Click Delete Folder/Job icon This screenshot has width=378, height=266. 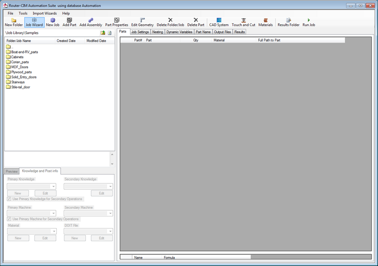[x=170, y=22]
